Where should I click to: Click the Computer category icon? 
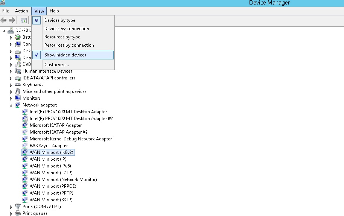point(18,44)
